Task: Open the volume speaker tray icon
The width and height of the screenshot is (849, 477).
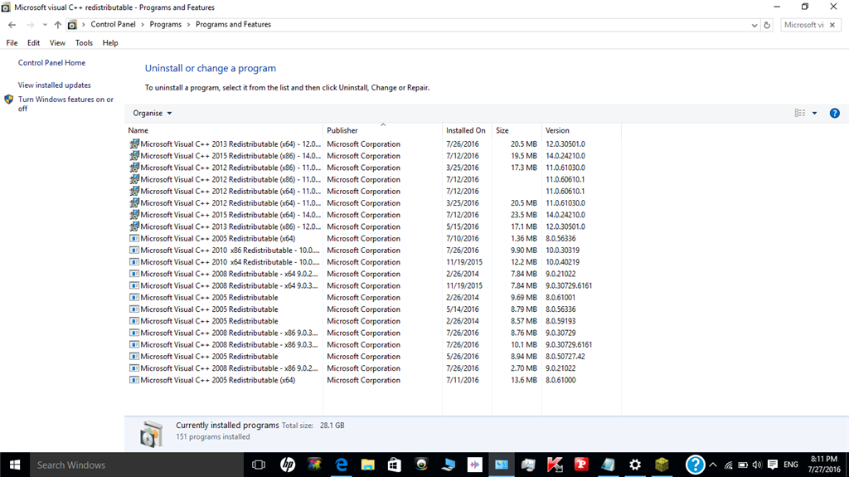Action: click(757, 465)
